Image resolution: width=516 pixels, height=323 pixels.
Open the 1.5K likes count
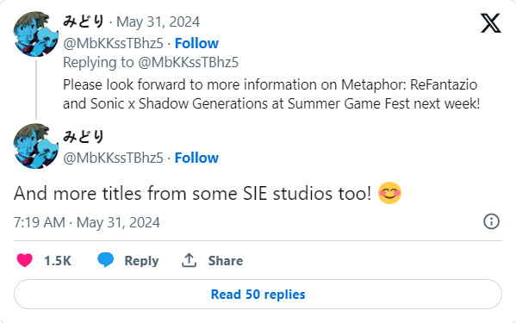[58, 261]
